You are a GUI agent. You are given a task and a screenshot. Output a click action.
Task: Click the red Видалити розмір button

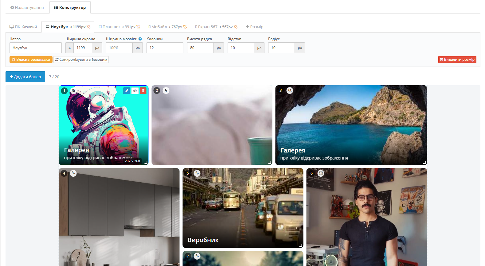point(457,60)
